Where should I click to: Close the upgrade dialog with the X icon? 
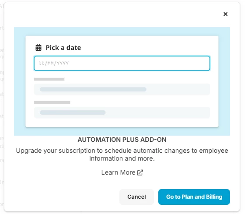point(225,14)
